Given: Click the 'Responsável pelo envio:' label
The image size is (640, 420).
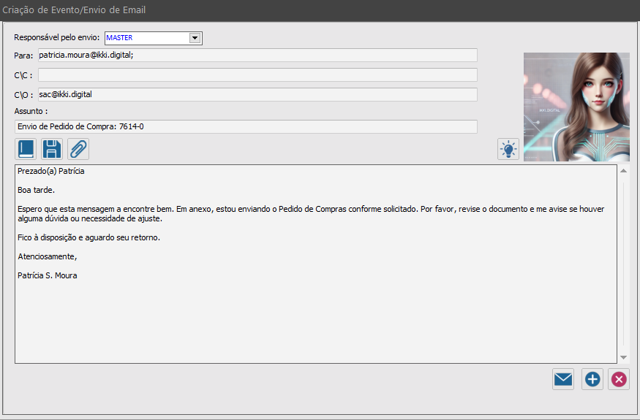Looking at the screenshot, I should [x=57, y=37].
